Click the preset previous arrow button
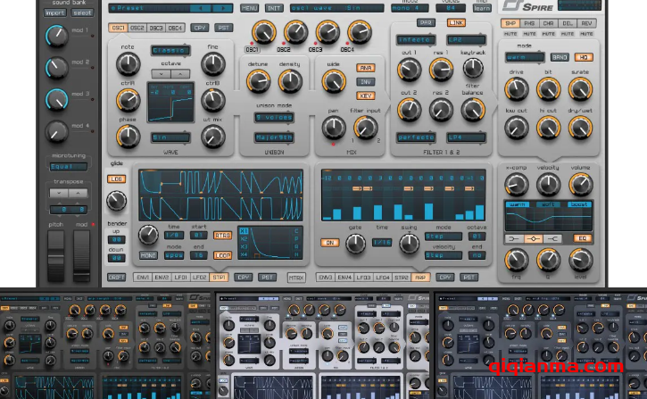647x399 pixels. click(202, 8)
